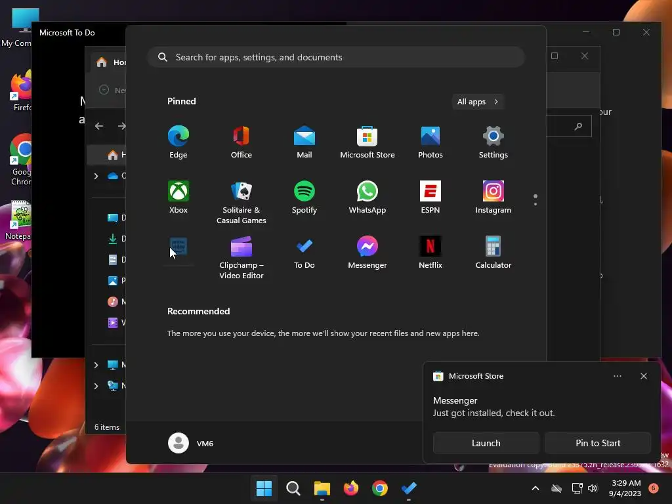Open the VM6 user account menu

tap(191, 443)
